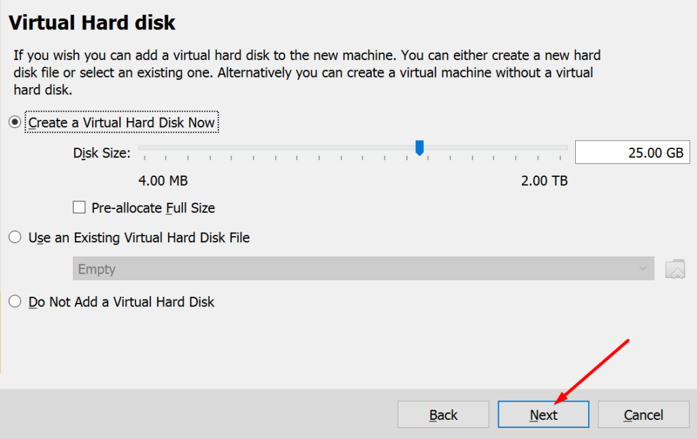Viewport: 697px width, 439px height.
Task: Cancel the virtual machine wizard
Action: [643, 414]
